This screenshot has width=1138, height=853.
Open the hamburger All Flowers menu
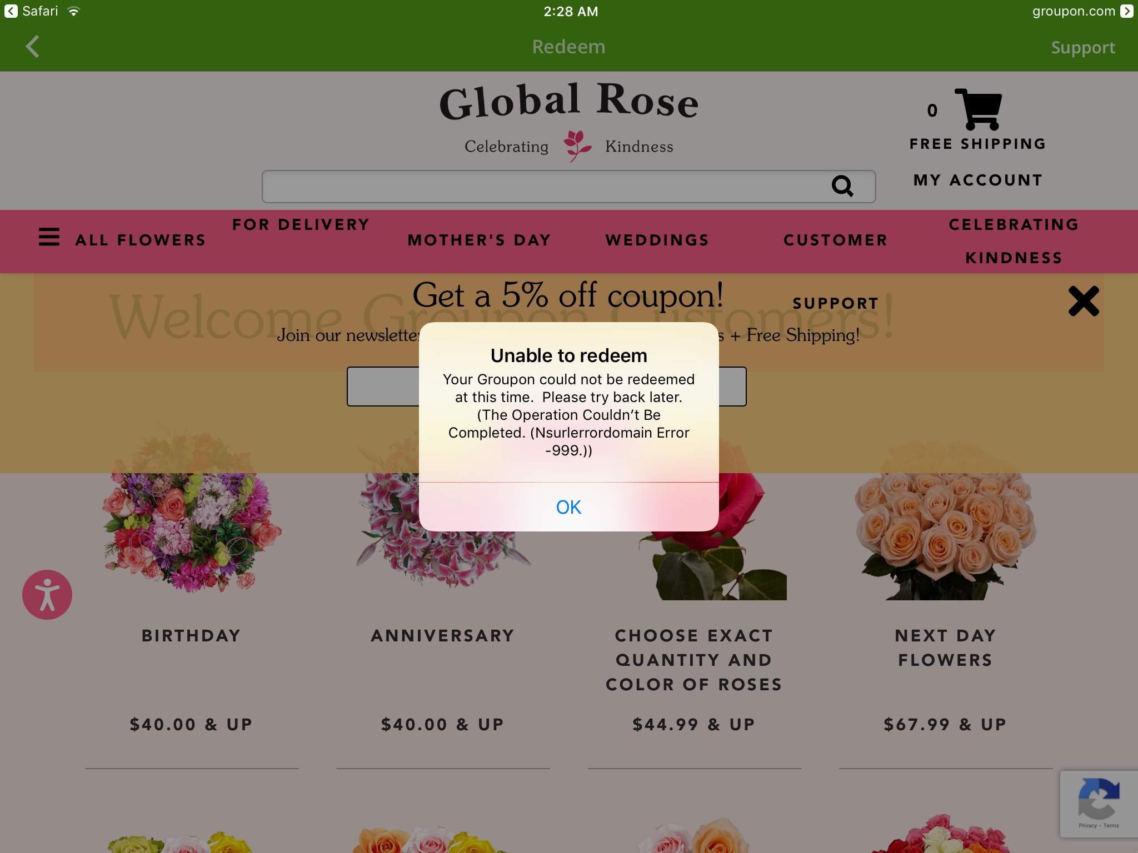(x=49, y=237)
